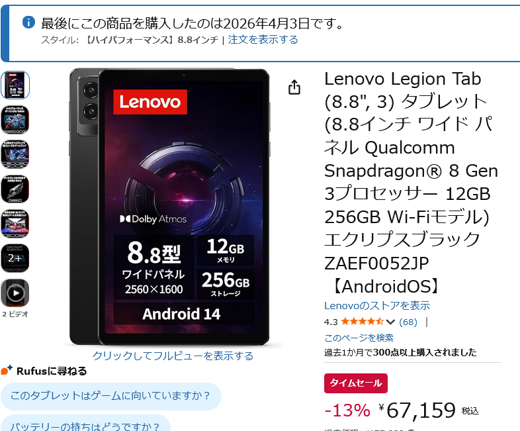The image size is (520, 431).
Task: Click このページを検索 link
Action: (359, 338)
